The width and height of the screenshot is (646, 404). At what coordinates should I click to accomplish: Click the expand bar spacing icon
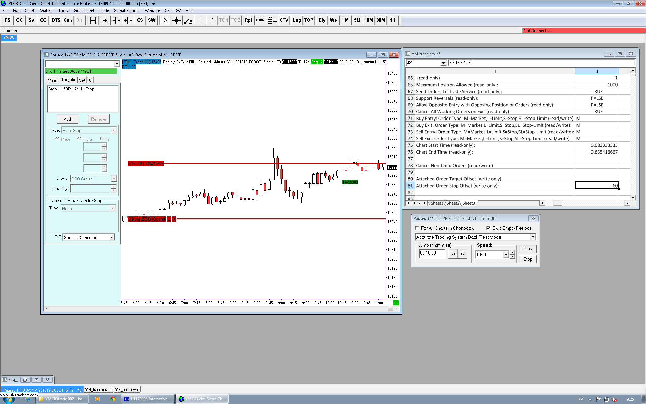pos(93,20)
